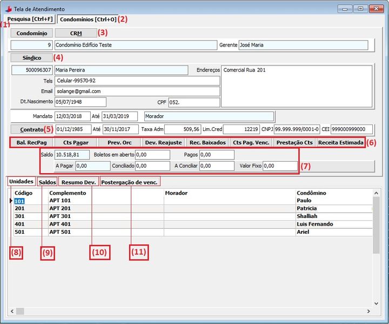389x324 pixels.
Task: Select unit row APT 301
Action: click(59, 216)
